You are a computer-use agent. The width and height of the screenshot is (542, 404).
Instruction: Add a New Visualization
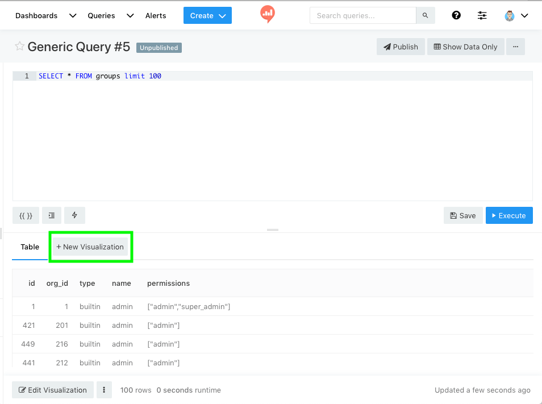click(x=90, y=247)
